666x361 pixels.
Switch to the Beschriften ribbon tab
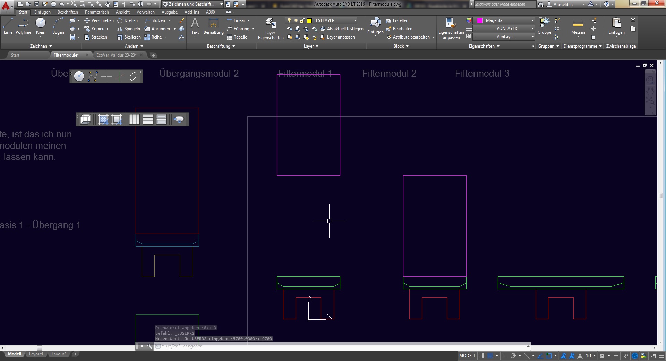(68, 12)
